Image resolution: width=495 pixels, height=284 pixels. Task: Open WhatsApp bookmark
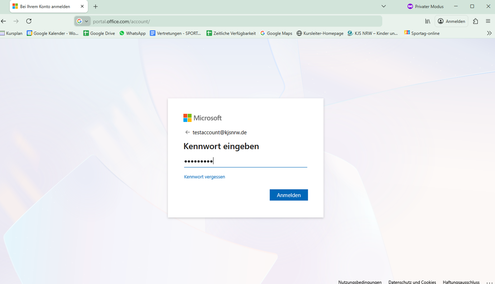tap(132, 33)
